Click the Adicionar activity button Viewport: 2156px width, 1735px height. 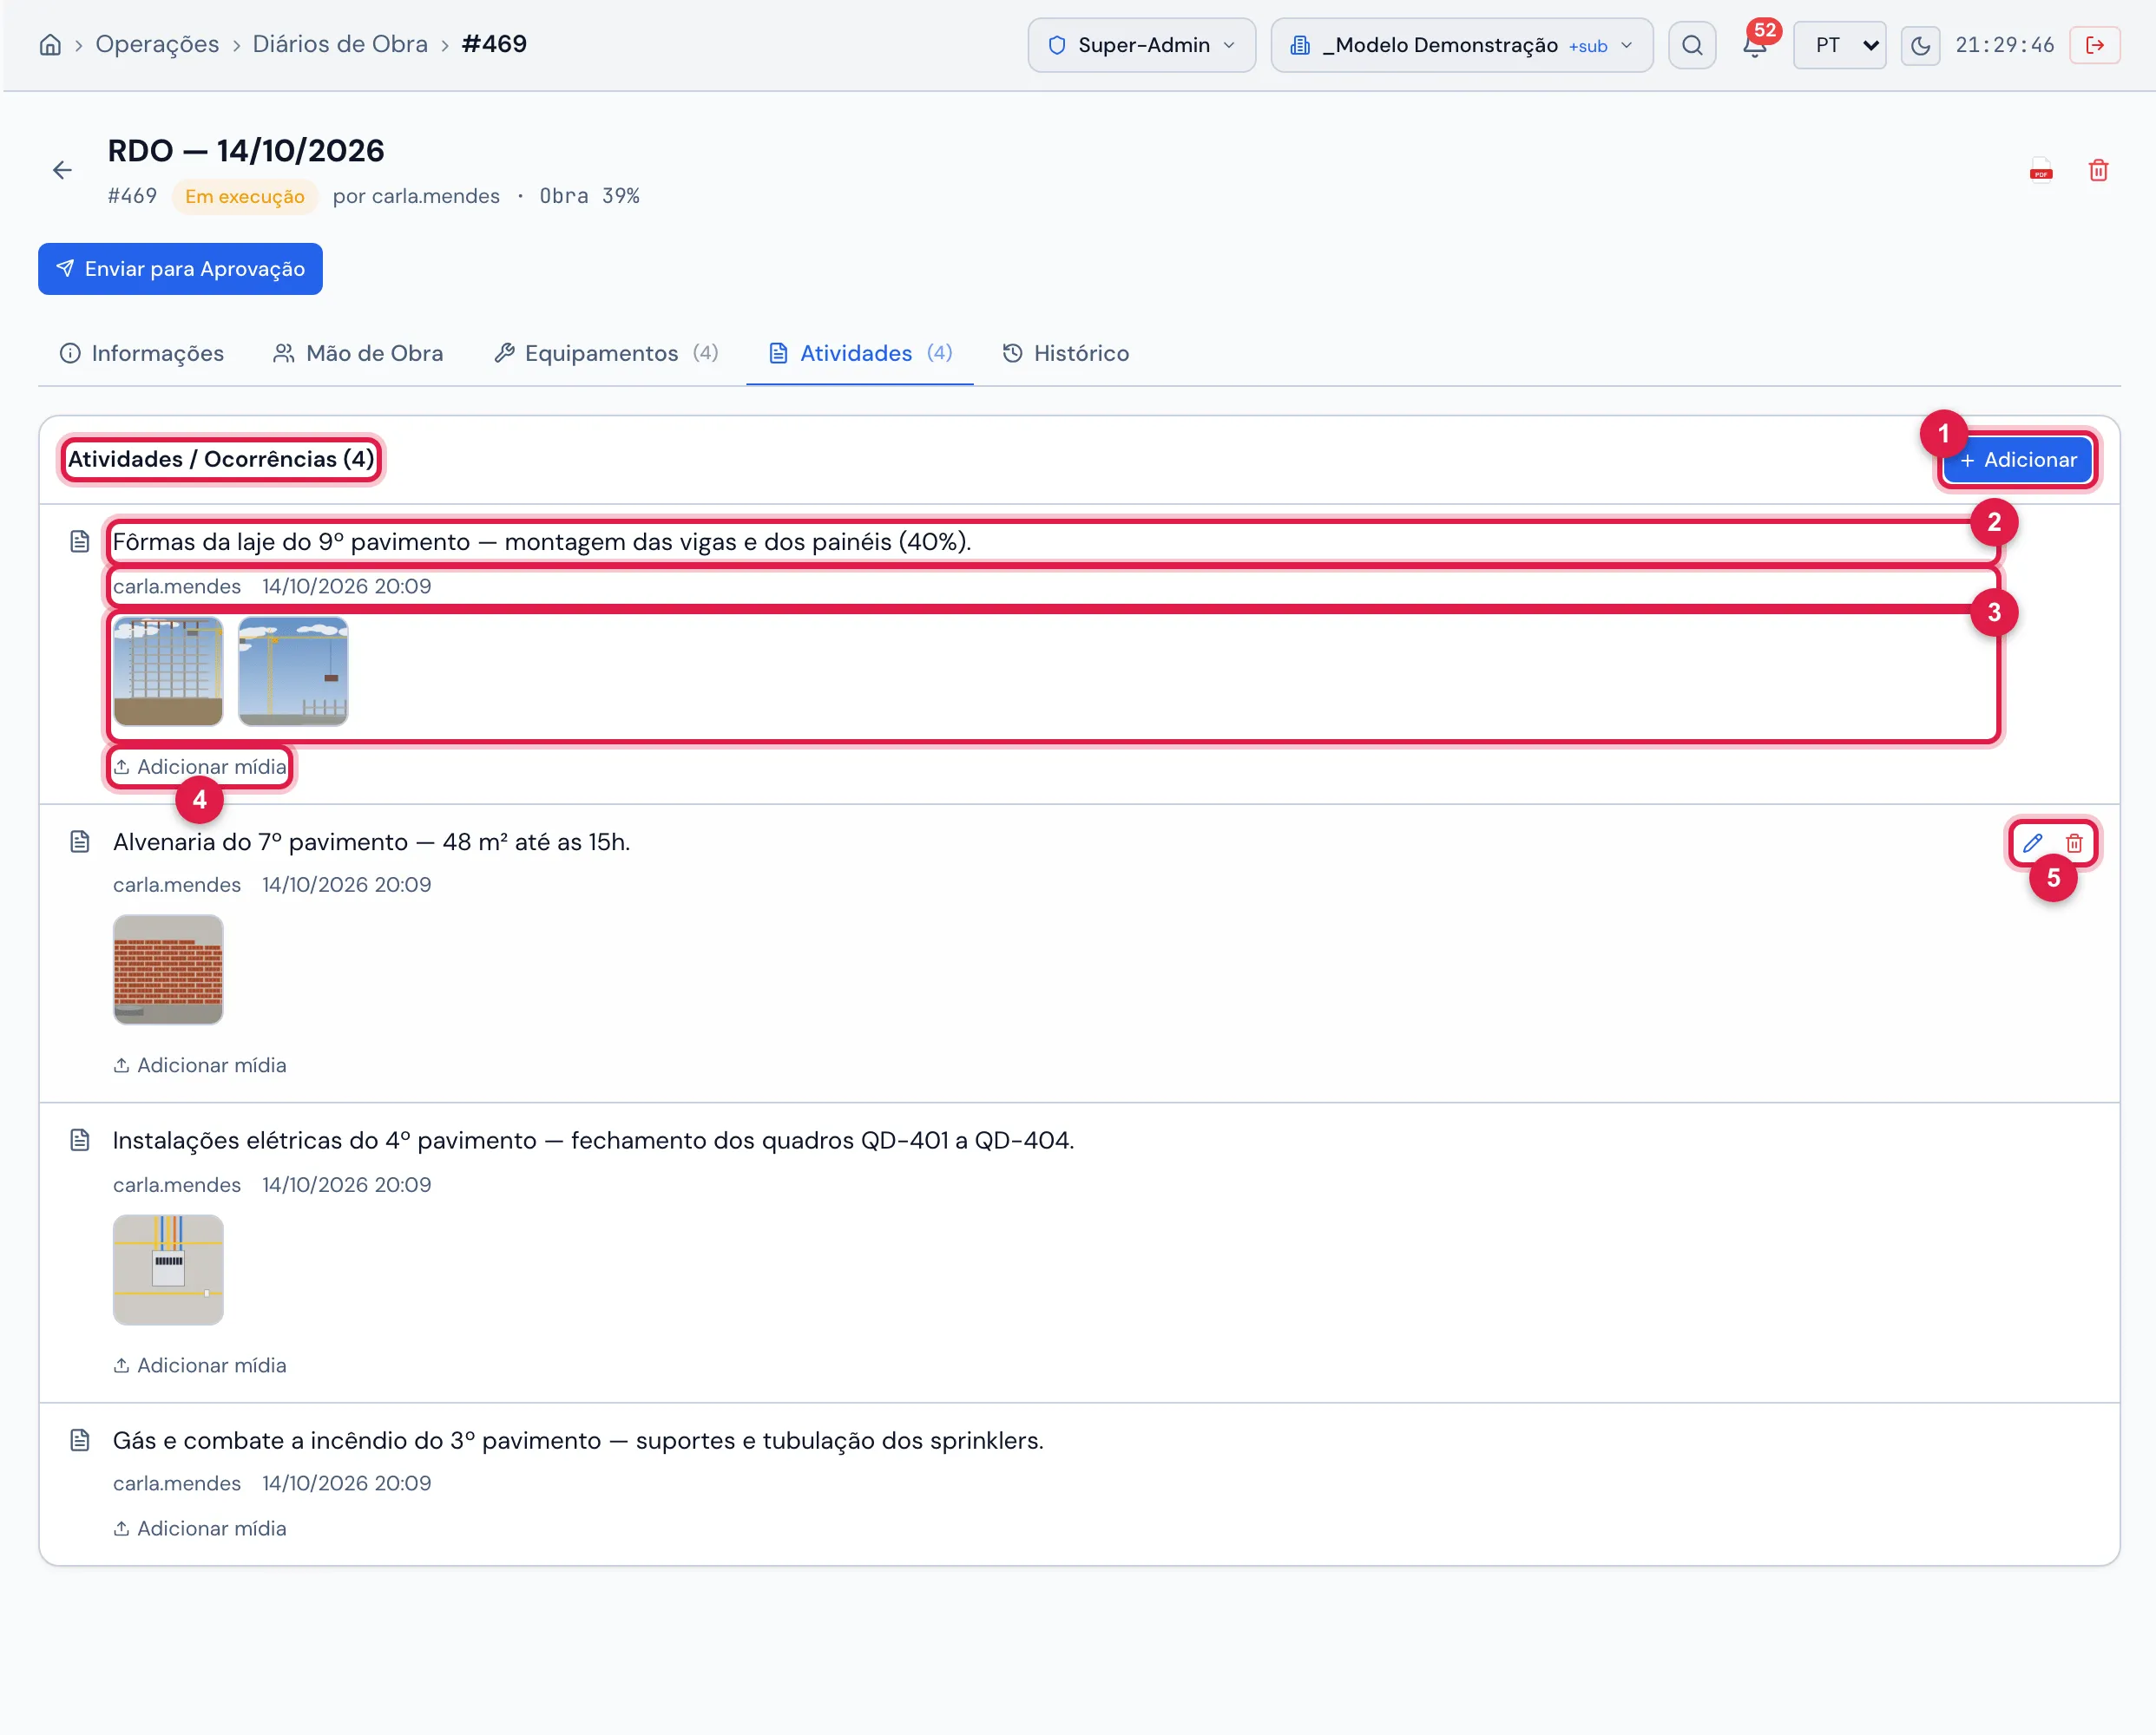2017,460
